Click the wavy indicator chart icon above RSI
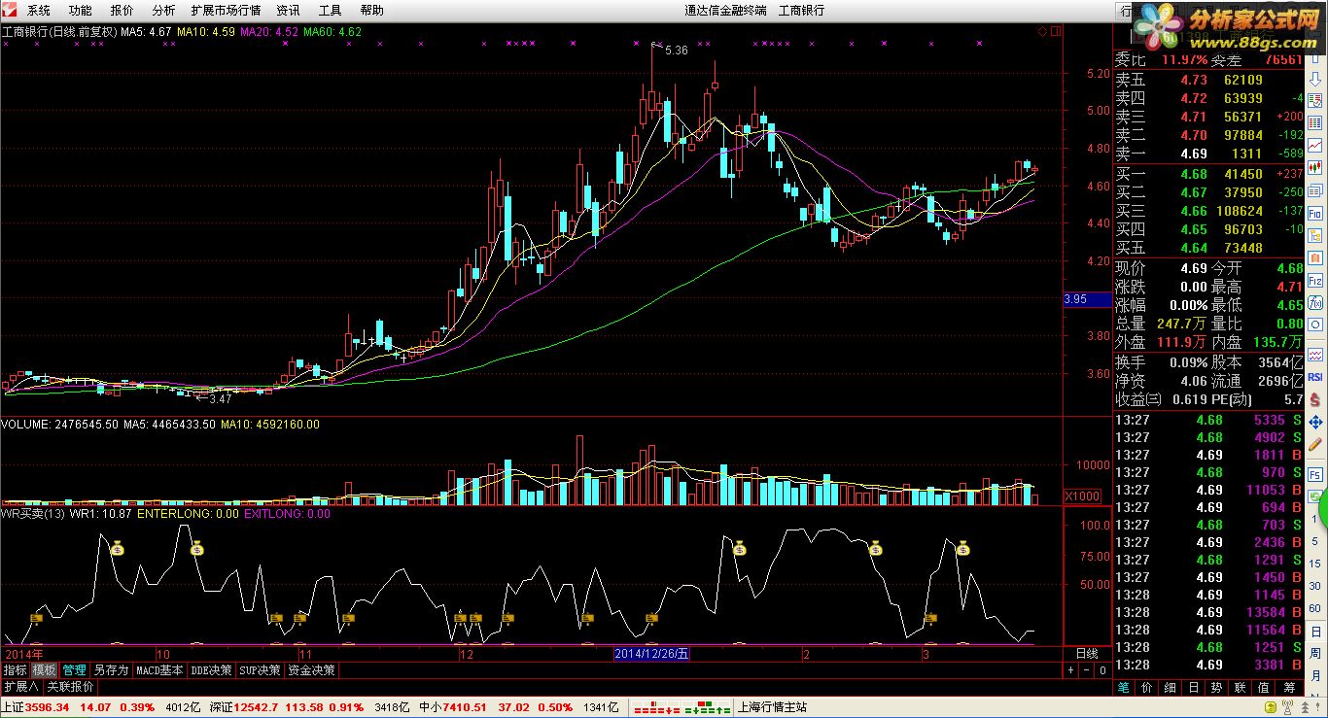Image resolution: width=1328 pixels, height=718 pixels. pyautogui.click(x=1314, y=355)
